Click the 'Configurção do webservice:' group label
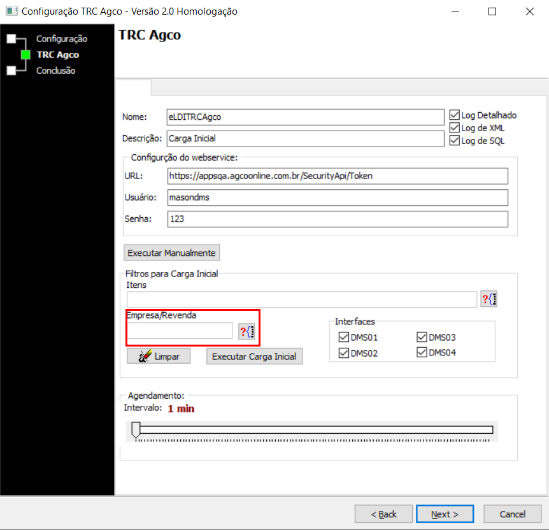 (x=184, y=157)
